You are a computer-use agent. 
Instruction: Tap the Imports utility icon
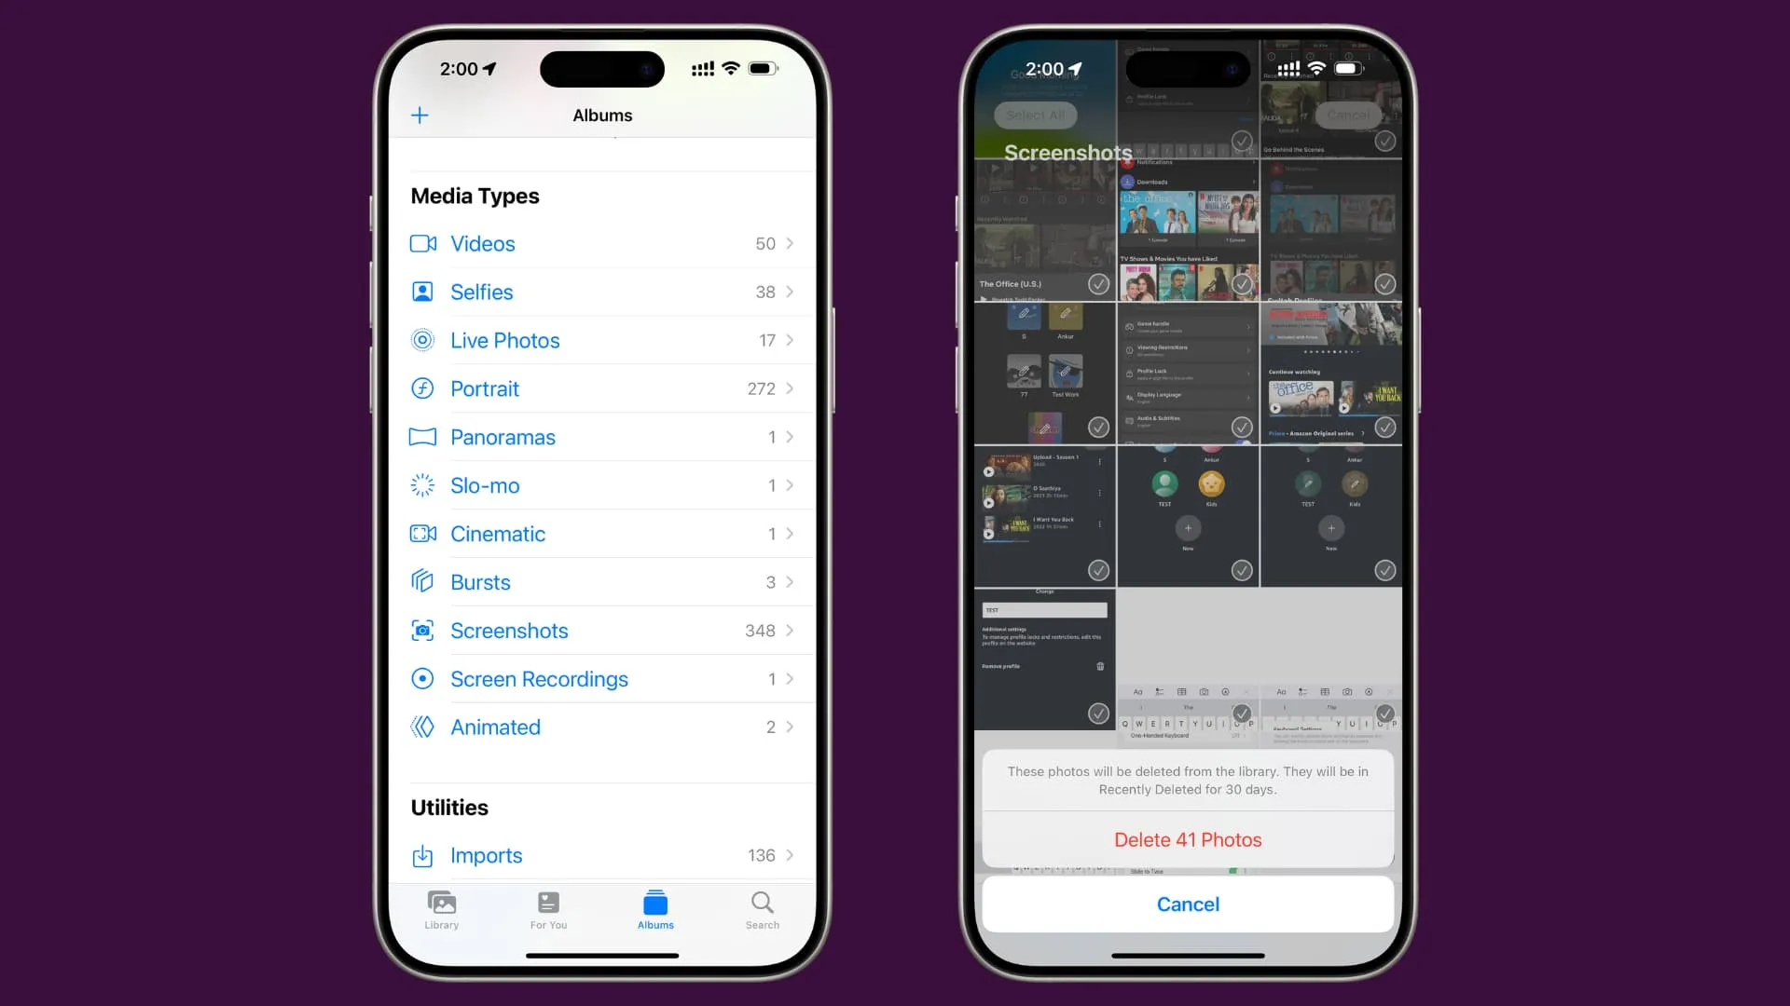[424, 855]
